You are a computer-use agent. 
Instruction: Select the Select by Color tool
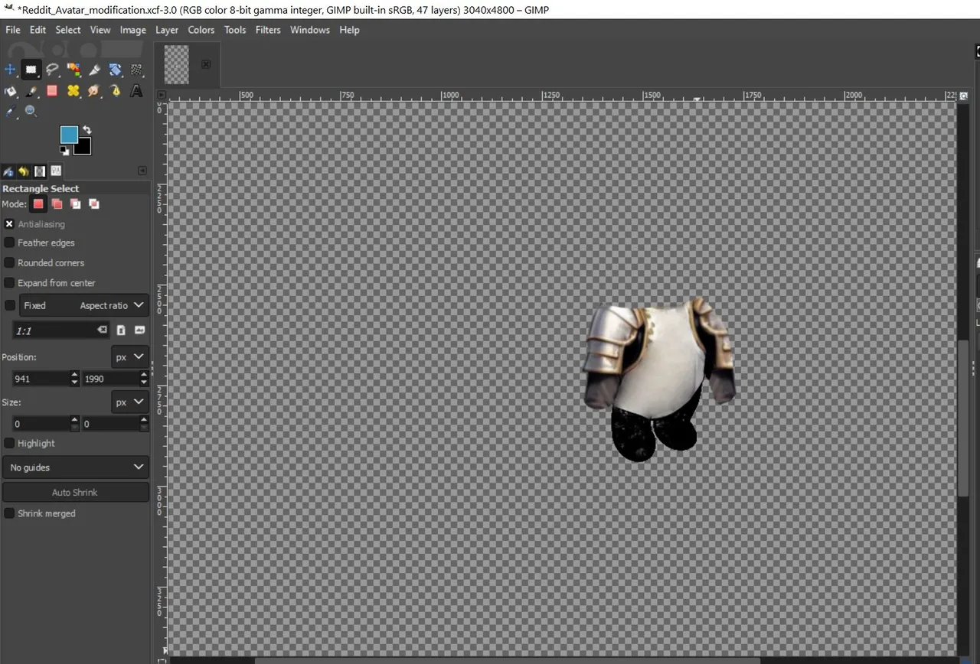[73, 70]
